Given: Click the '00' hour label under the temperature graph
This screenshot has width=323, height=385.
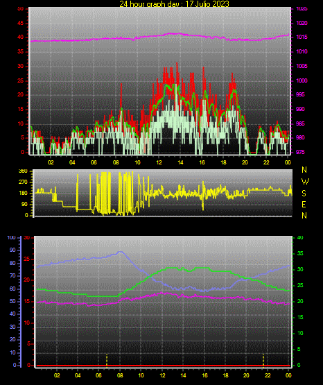Looking at the screenshot, I should point(288,375).
